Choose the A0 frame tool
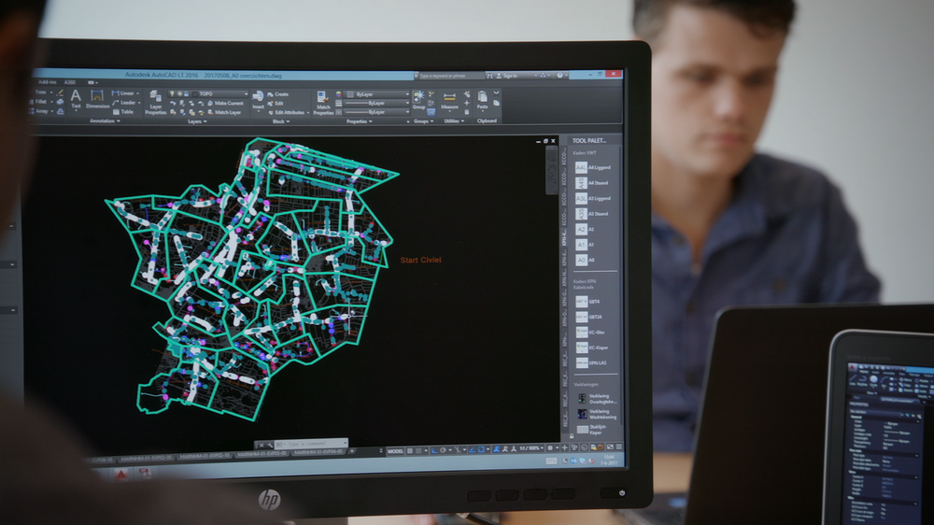This screenshot has width=934, height=525. [x=585, y=260]
